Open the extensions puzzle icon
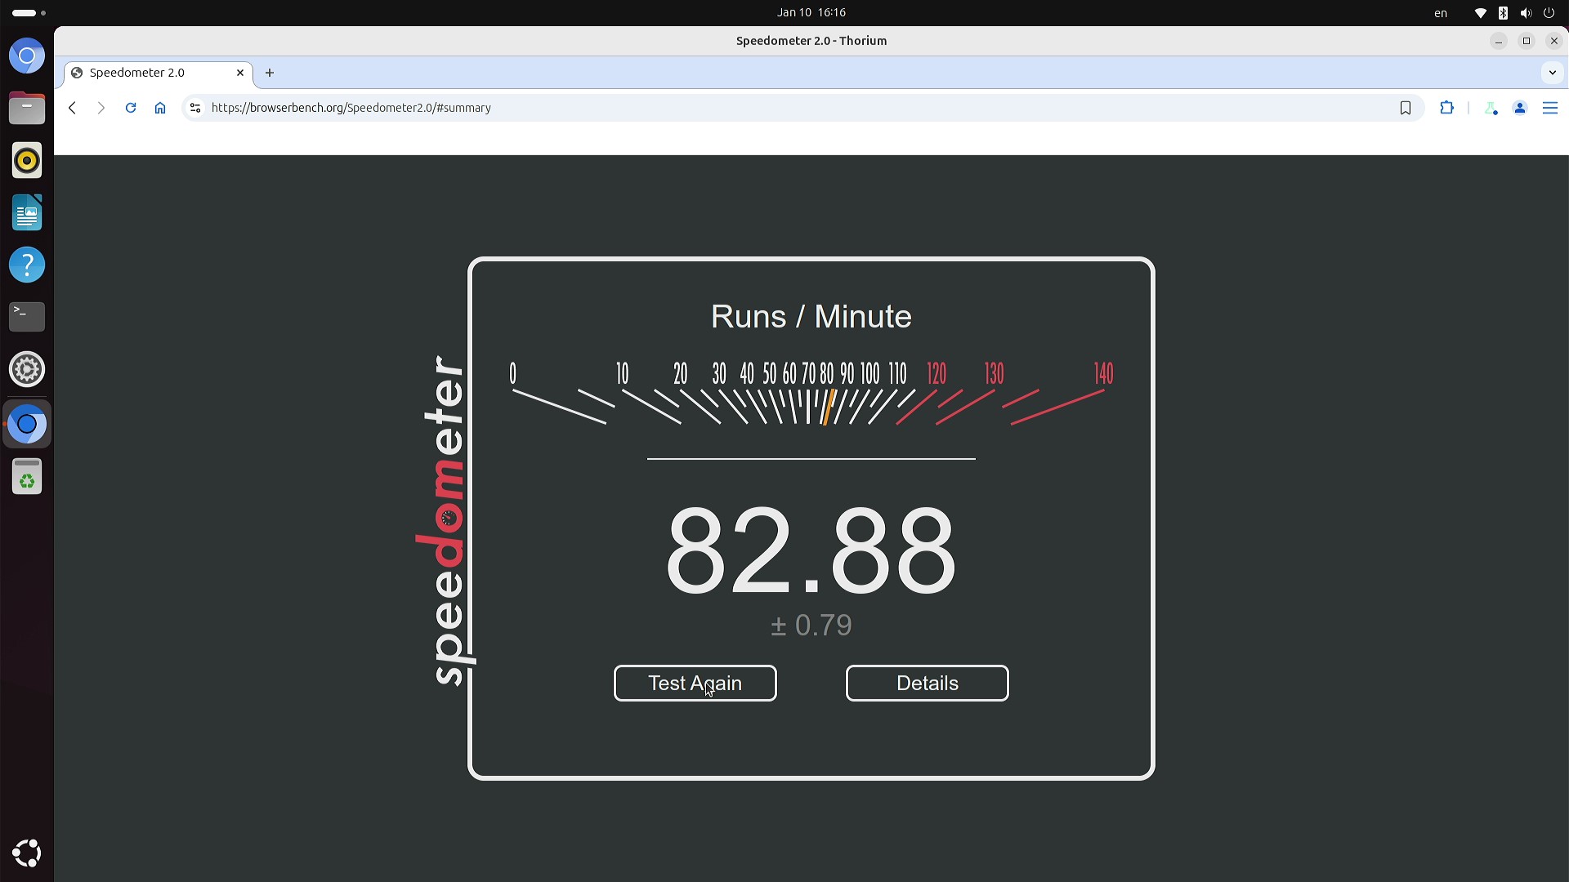The image size is (1569, 882). (1447, 108)
